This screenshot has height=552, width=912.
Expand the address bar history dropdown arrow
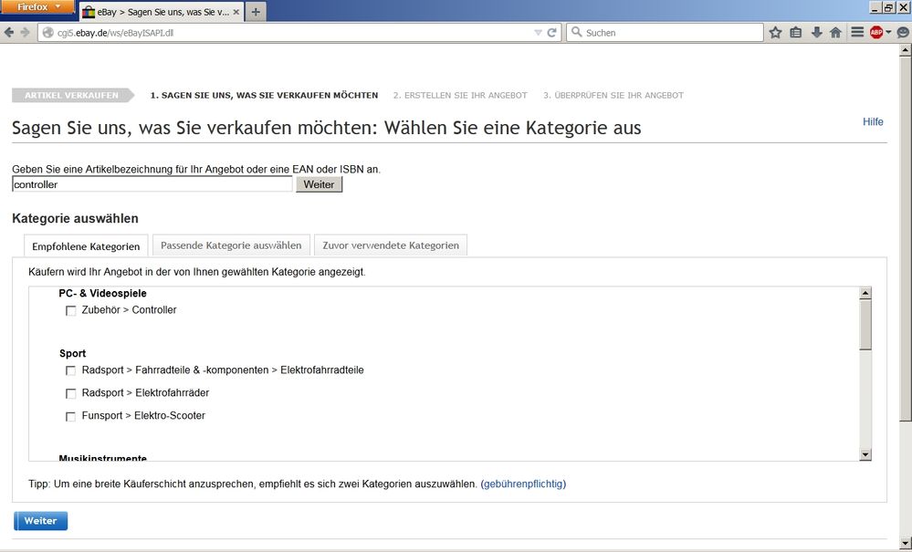click(538, 32)
